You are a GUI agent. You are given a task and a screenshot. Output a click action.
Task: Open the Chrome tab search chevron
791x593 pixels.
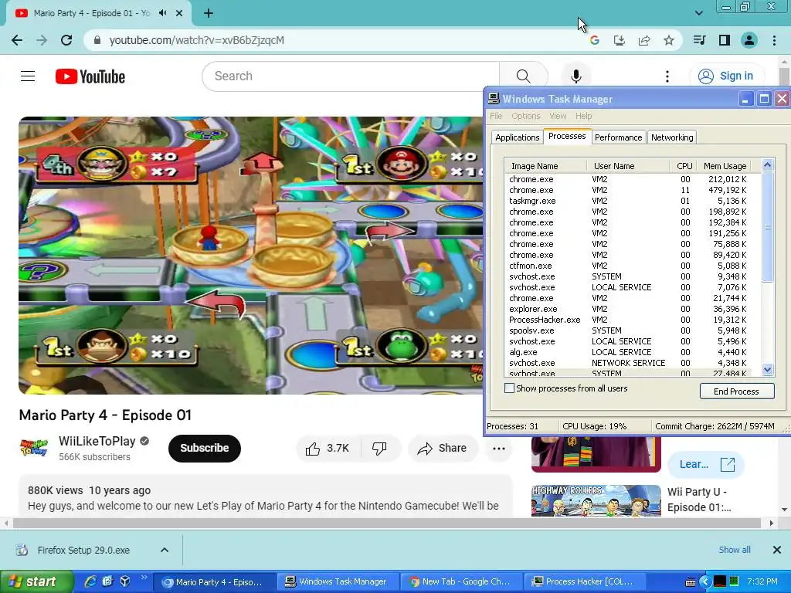point(698,13)
